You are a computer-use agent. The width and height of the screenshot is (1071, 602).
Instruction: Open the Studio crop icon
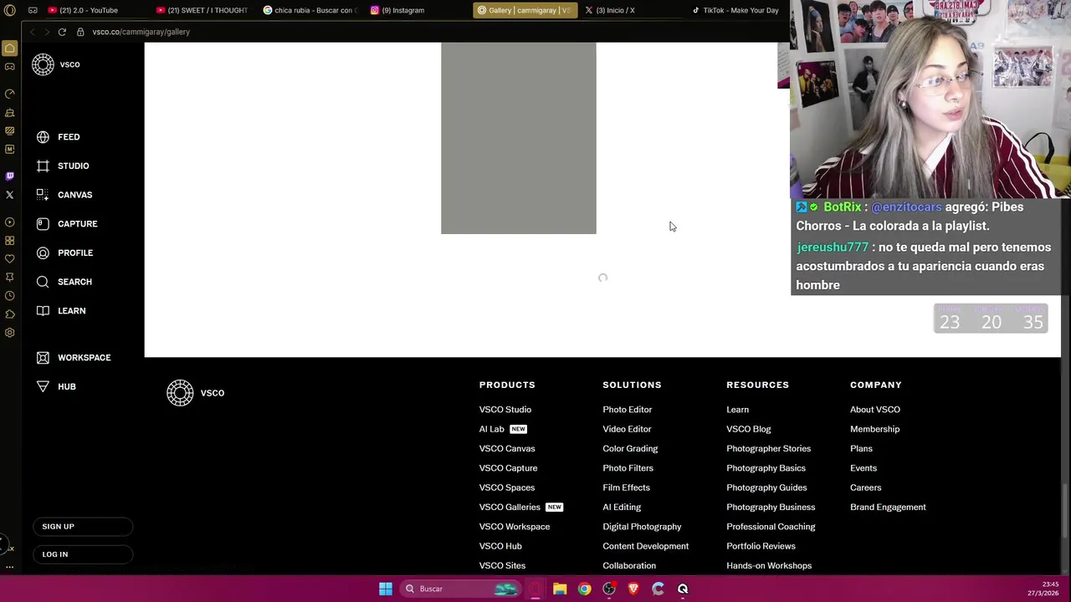point(43,166)
